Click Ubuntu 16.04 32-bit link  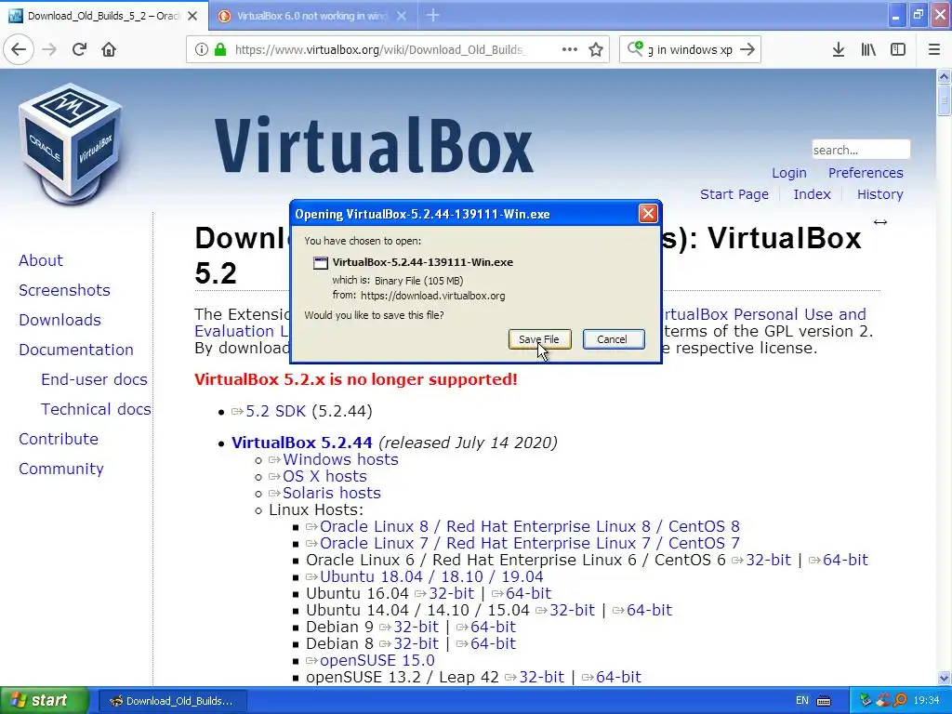[451, 593]
